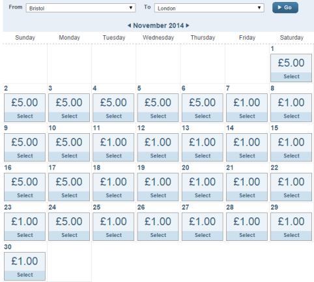Select the fare for November 26
Screen dimensions: 314x282
pos(158,227)
